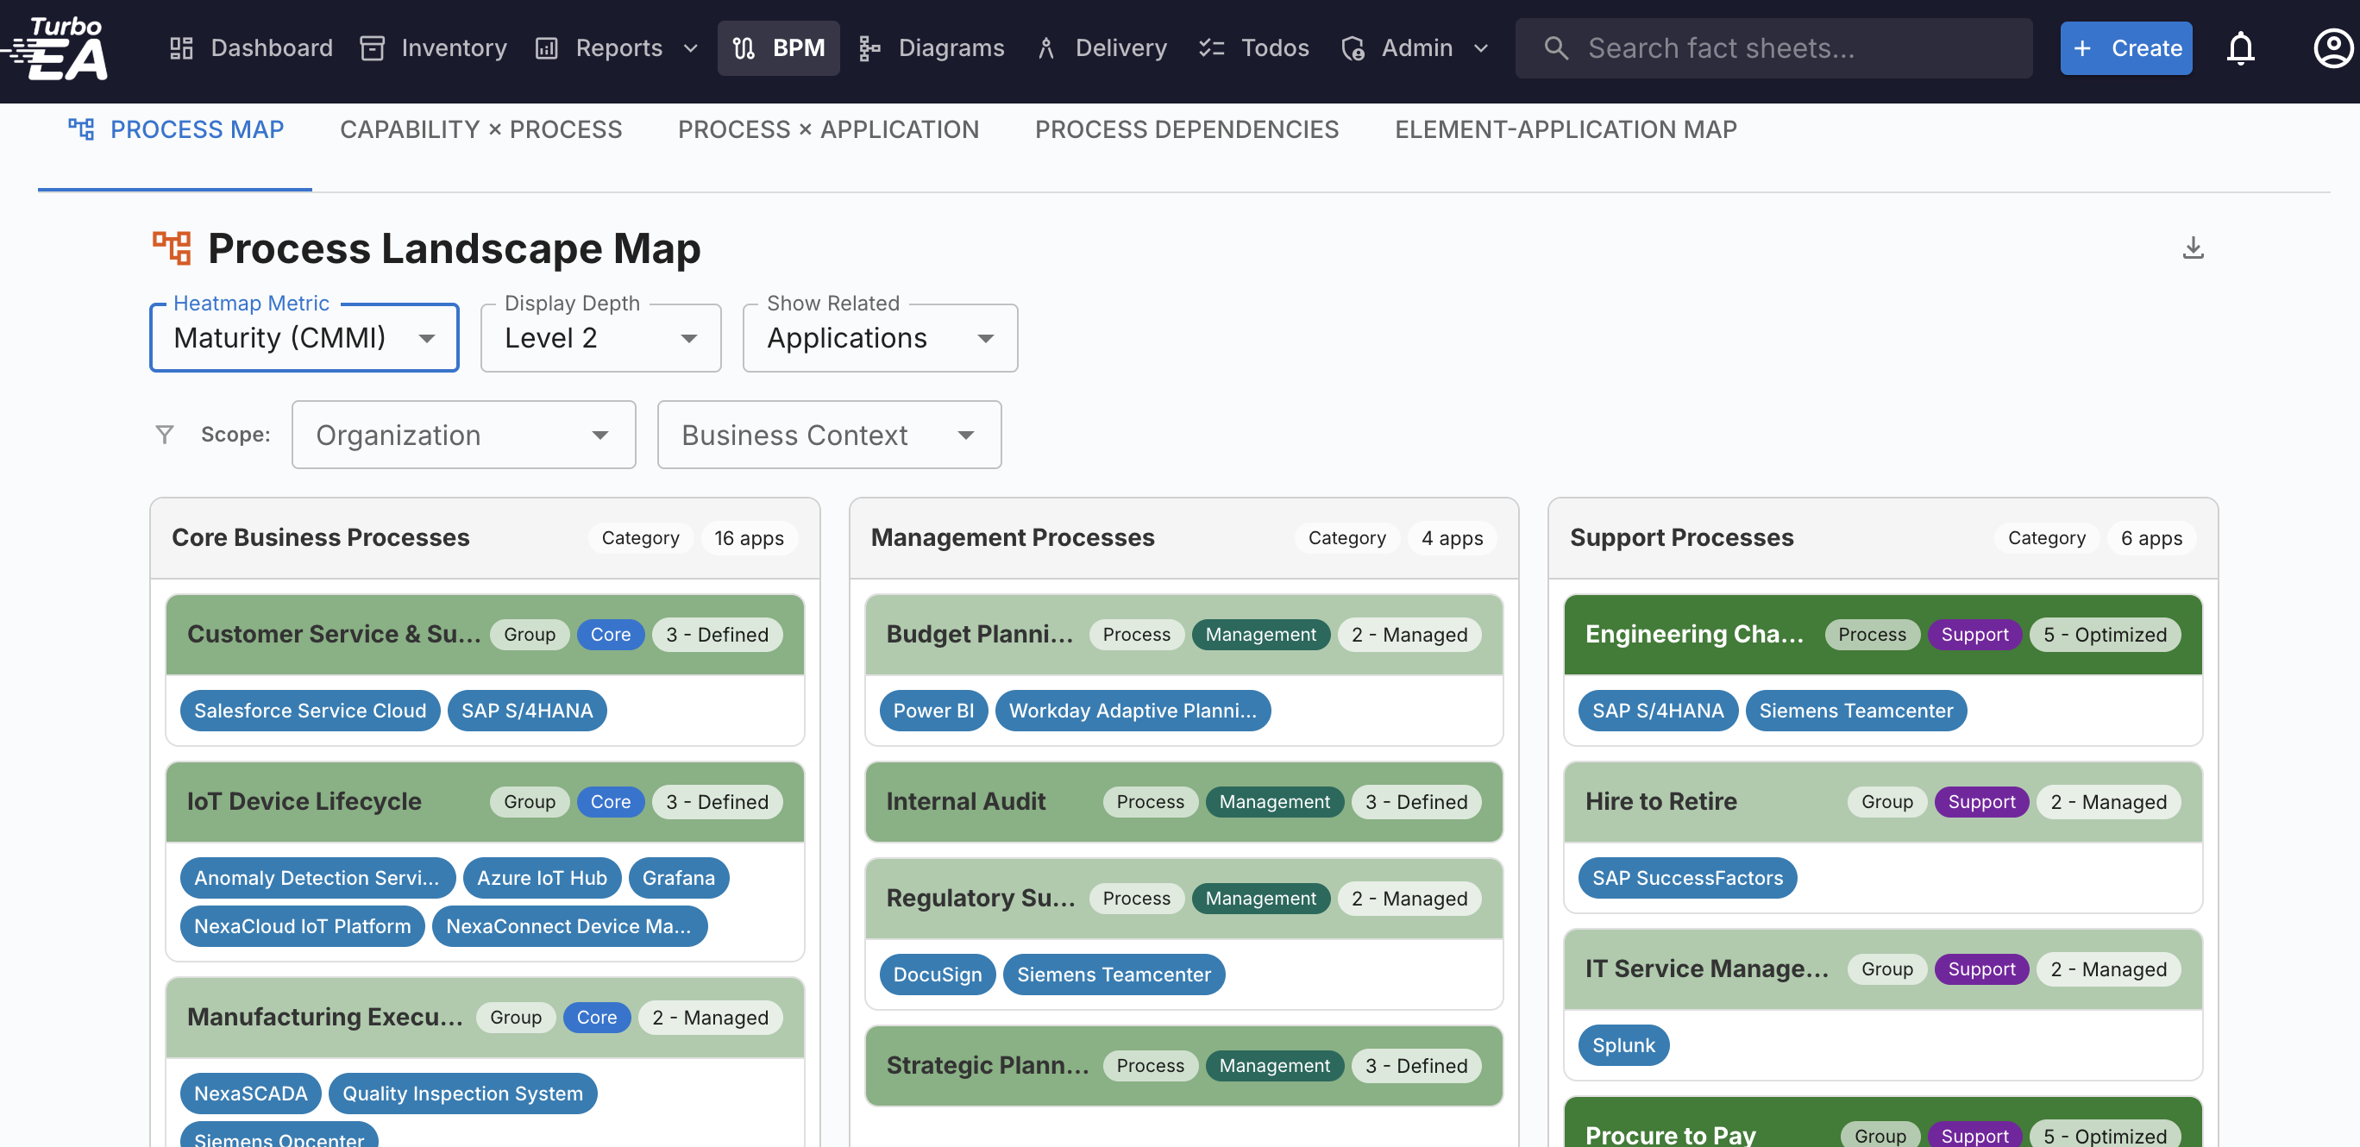Click the download export icon for the map
The width and height of the screenshot is (2360, 1147).
pos(2194,247)
